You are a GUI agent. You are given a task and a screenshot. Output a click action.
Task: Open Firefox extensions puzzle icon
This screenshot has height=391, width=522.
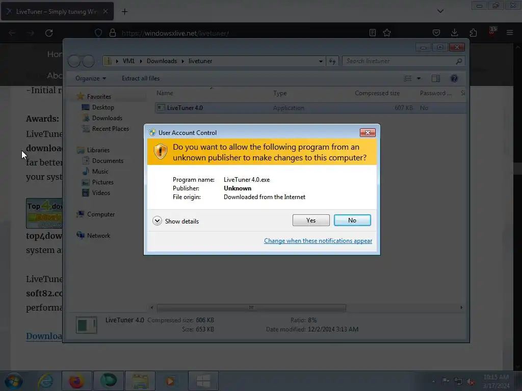pyautogui.click(x=473, y=33)
